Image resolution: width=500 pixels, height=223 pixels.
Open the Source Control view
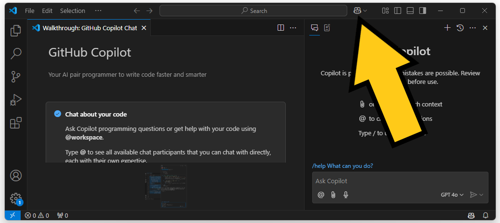click(16, 76)
